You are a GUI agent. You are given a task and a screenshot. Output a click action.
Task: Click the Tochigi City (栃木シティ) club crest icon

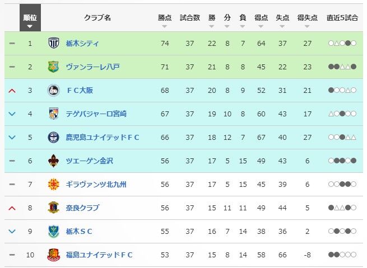click(x=53, y=43)
